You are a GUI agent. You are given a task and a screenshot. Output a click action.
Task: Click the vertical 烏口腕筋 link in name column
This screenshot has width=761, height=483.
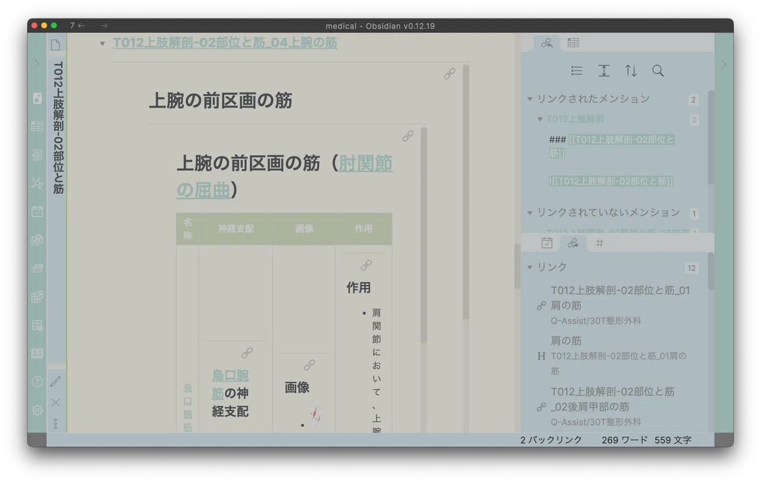[x=188, y=408]
